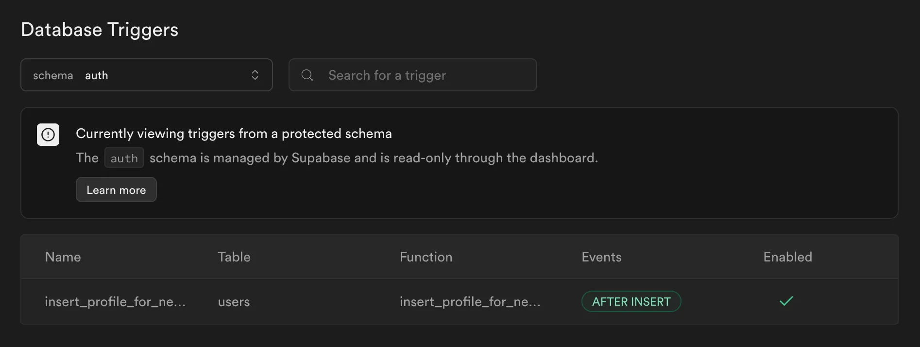
Task: Click the Learn more button
Action: [x=116, y=190]
